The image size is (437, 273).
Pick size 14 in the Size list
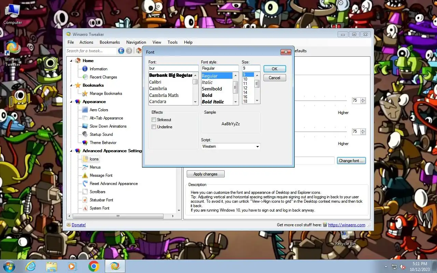click(245, 92)
